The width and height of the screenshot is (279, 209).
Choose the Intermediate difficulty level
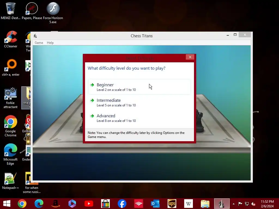tap(139, 102)
